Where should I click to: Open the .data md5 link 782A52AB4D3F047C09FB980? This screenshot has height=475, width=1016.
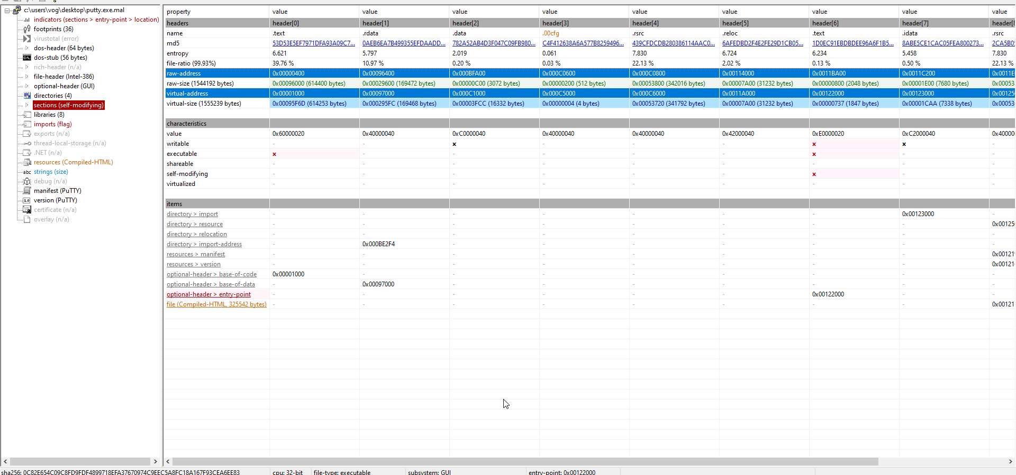(494, 43)
